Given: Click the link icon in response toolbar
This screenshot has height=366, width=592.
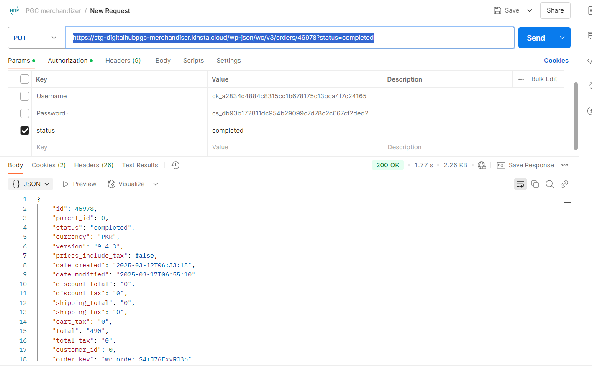Looking at the screenshot, I should pyautogui.click(x=564, y=184).
